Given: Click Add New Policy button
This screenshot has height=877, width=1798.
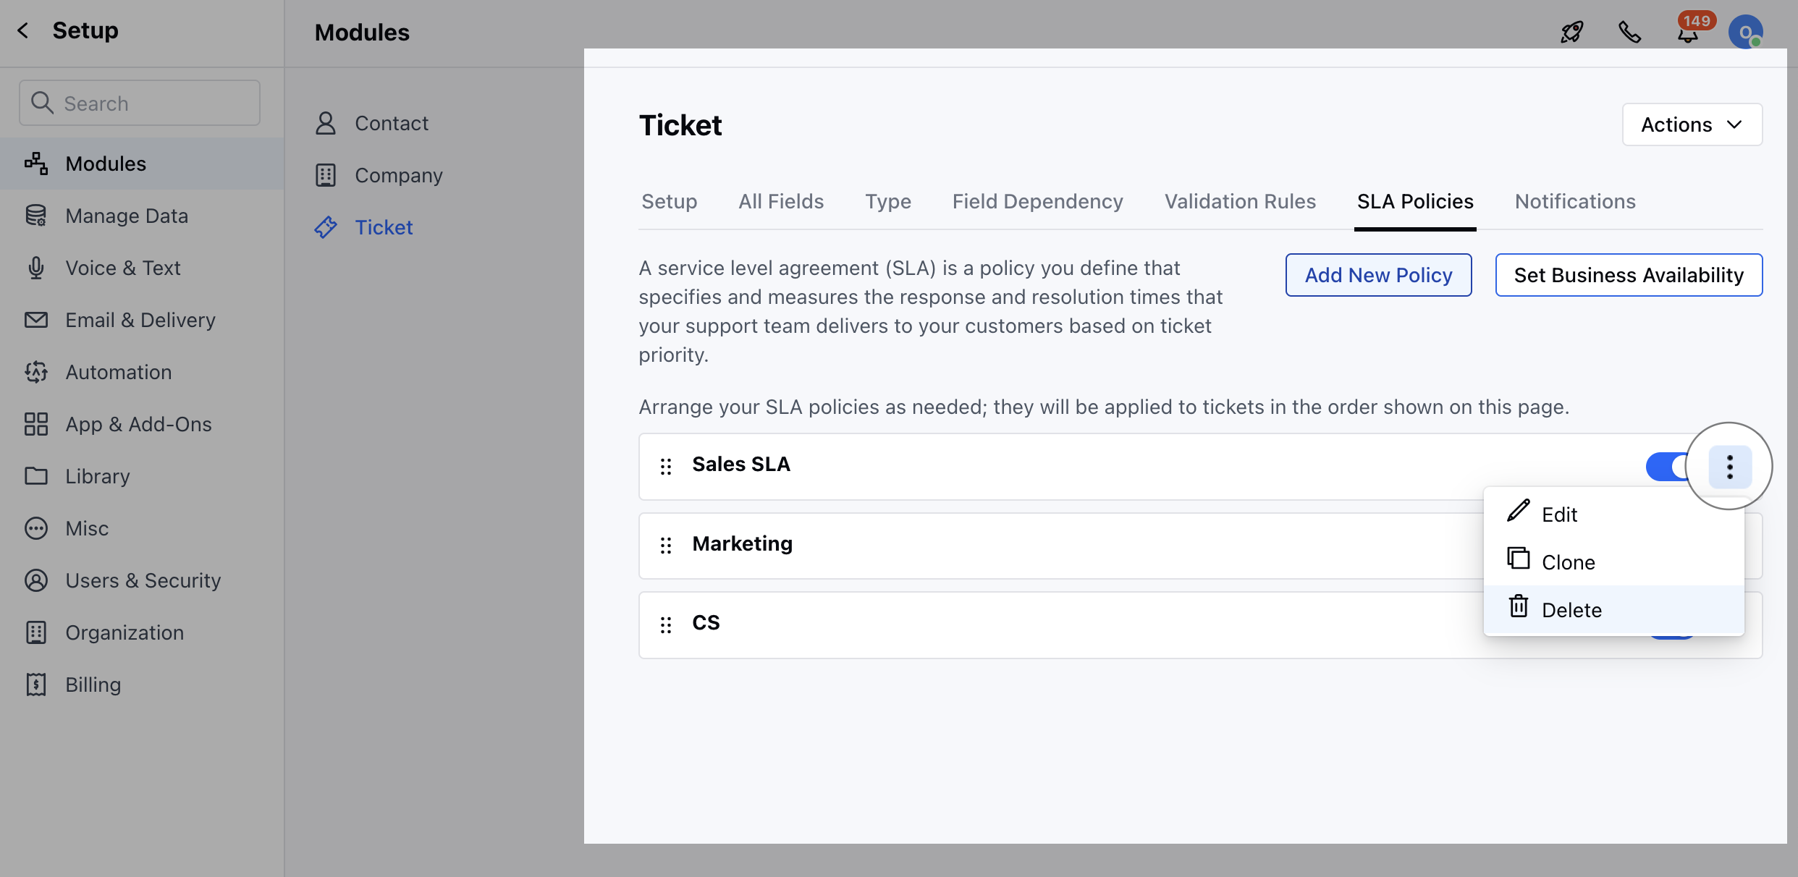Looking at the screenshot, I should pyautogui.click(x=1378, y=275).
